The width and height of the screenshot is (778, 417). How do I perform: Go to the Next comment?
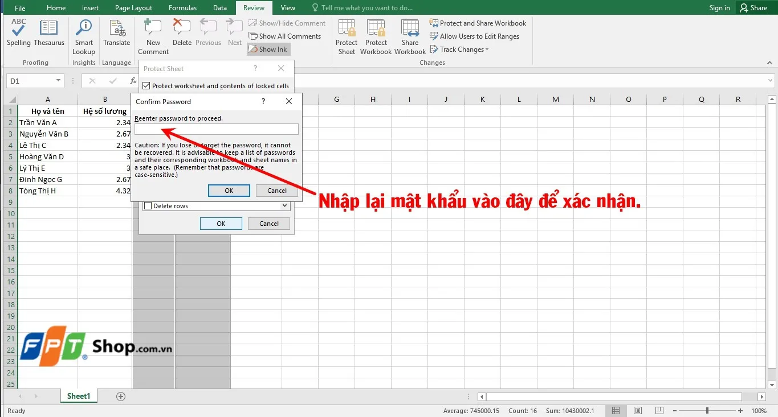pyautogui.click(x=234, y=32)
